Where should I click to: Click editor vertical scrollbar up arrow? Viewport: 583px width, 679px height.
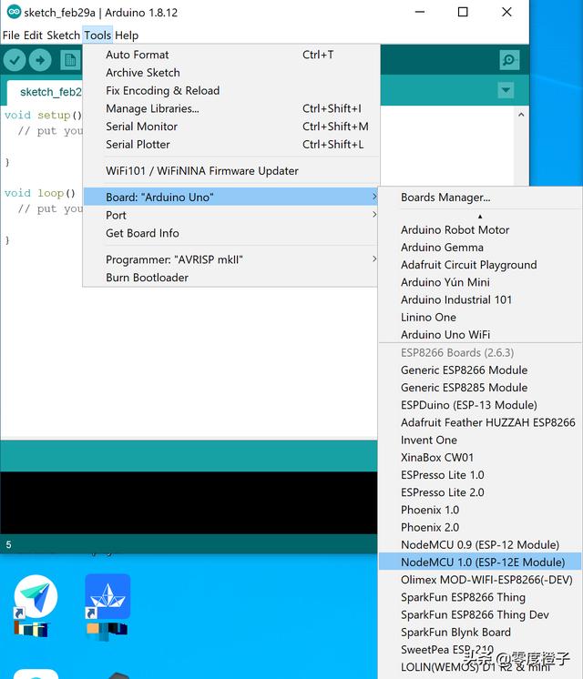click(x=521, y=115)
